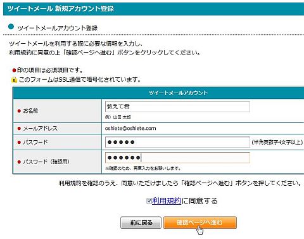
Task: Click the teal bullet beside ツイートメールアカウント登録
Action: (x=11, y=27)
